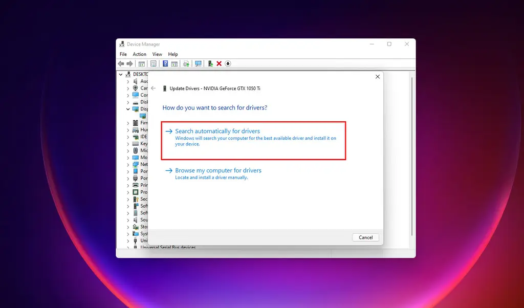Click the black down-arrow Disable device icon

pyautogui.click(x=228, y=63)
